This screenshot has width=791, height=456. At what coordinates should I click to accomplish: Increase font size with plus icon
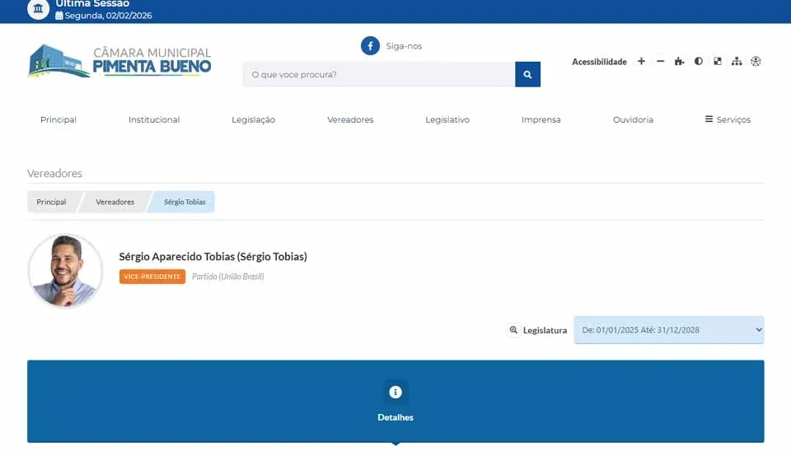tap(641, 62)
